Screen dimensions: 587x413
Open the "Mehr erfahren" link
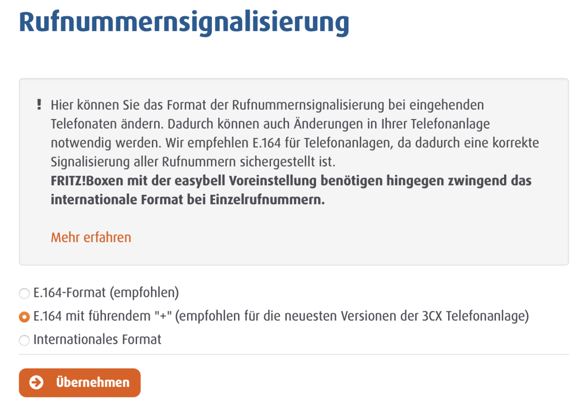91,237
